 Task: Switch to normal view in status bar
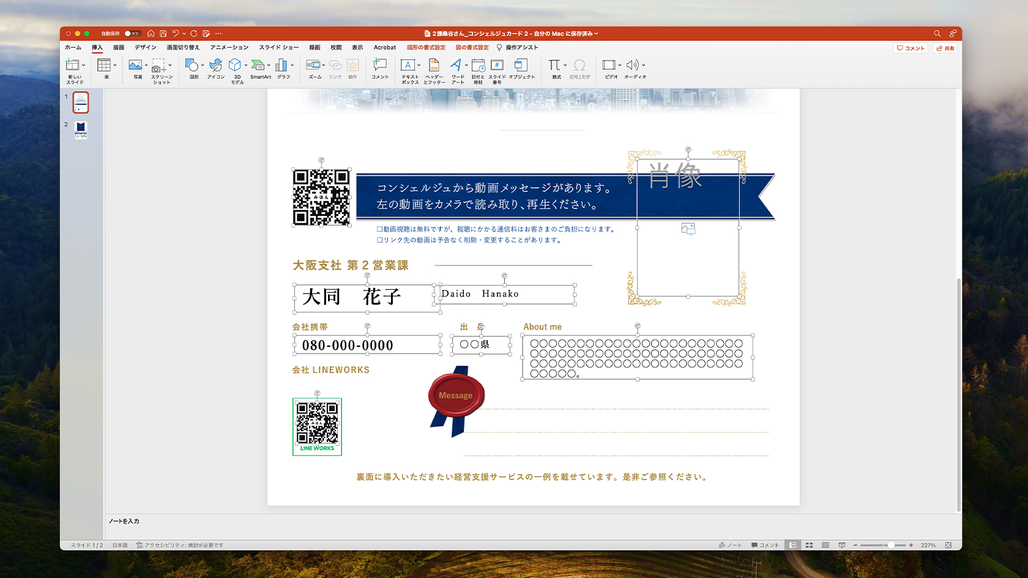793,545
